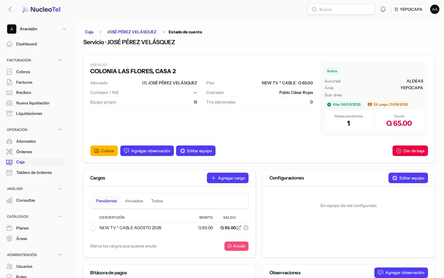
Task: Collapse the FACTURACIÓN section
Action: click(x=59, y=60)
